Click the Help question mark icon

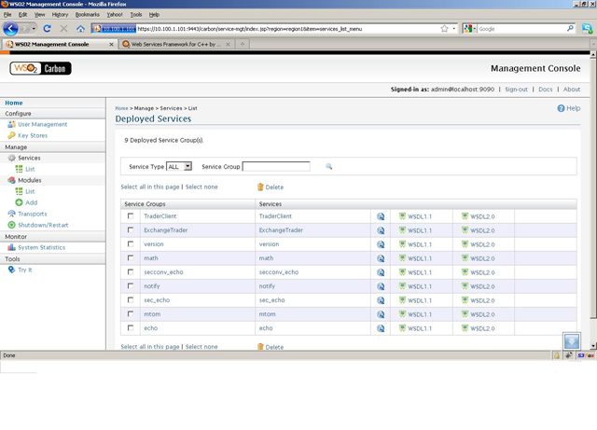tap(561, 108)
